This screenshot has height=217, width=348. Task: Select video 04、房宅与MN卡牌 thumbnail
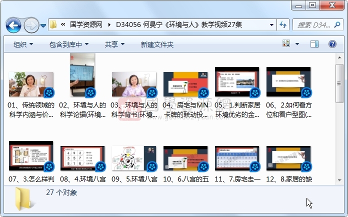(185, 84)
